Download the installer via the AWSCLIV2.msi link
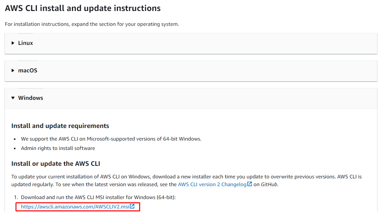The image size is (382, 212). click(75, 207)
